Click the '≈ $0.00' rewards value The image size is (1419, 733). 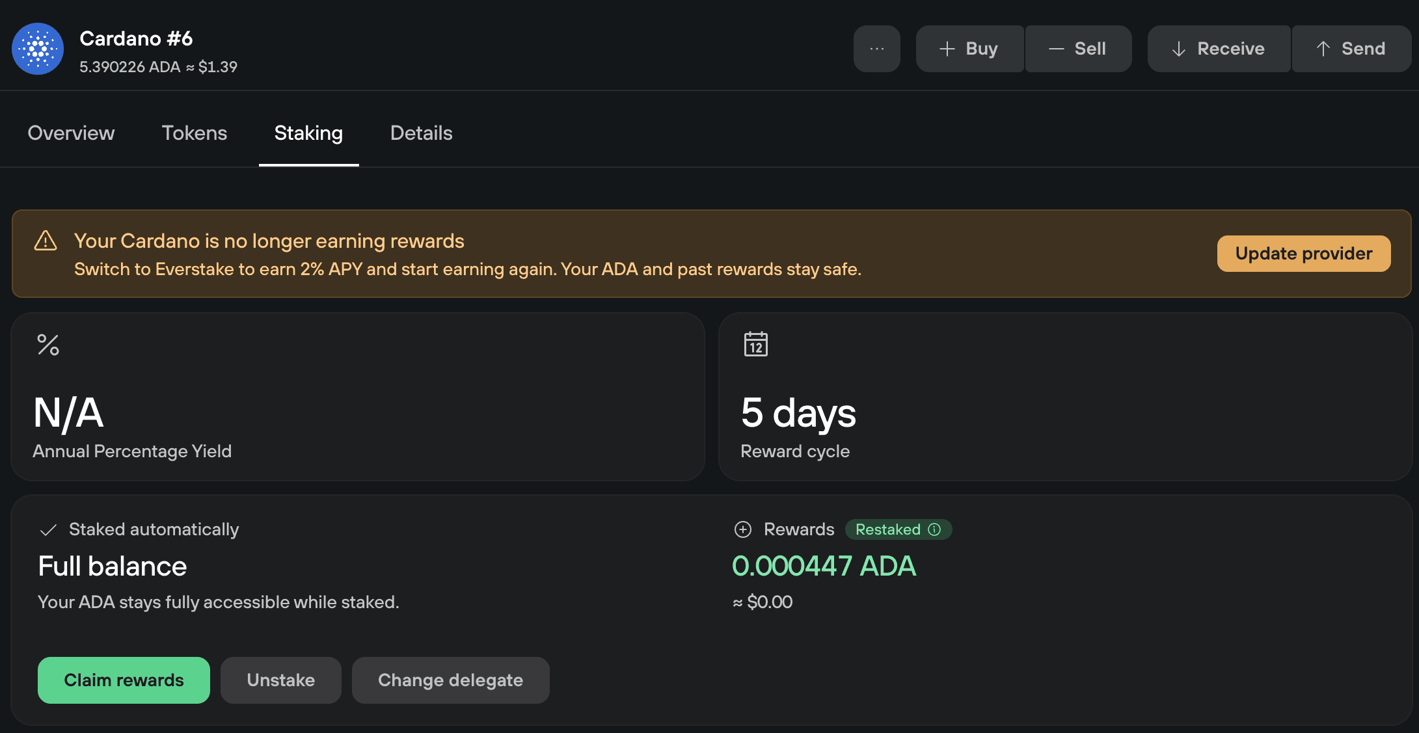coord(763,602)
